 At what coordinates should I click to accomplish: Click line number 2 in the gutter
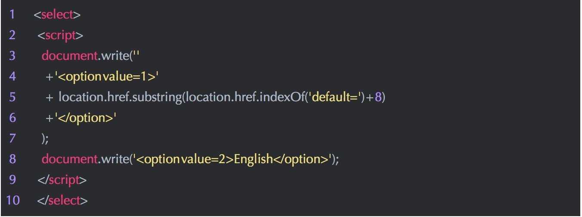pyautogui.click(x=12, y=35)
